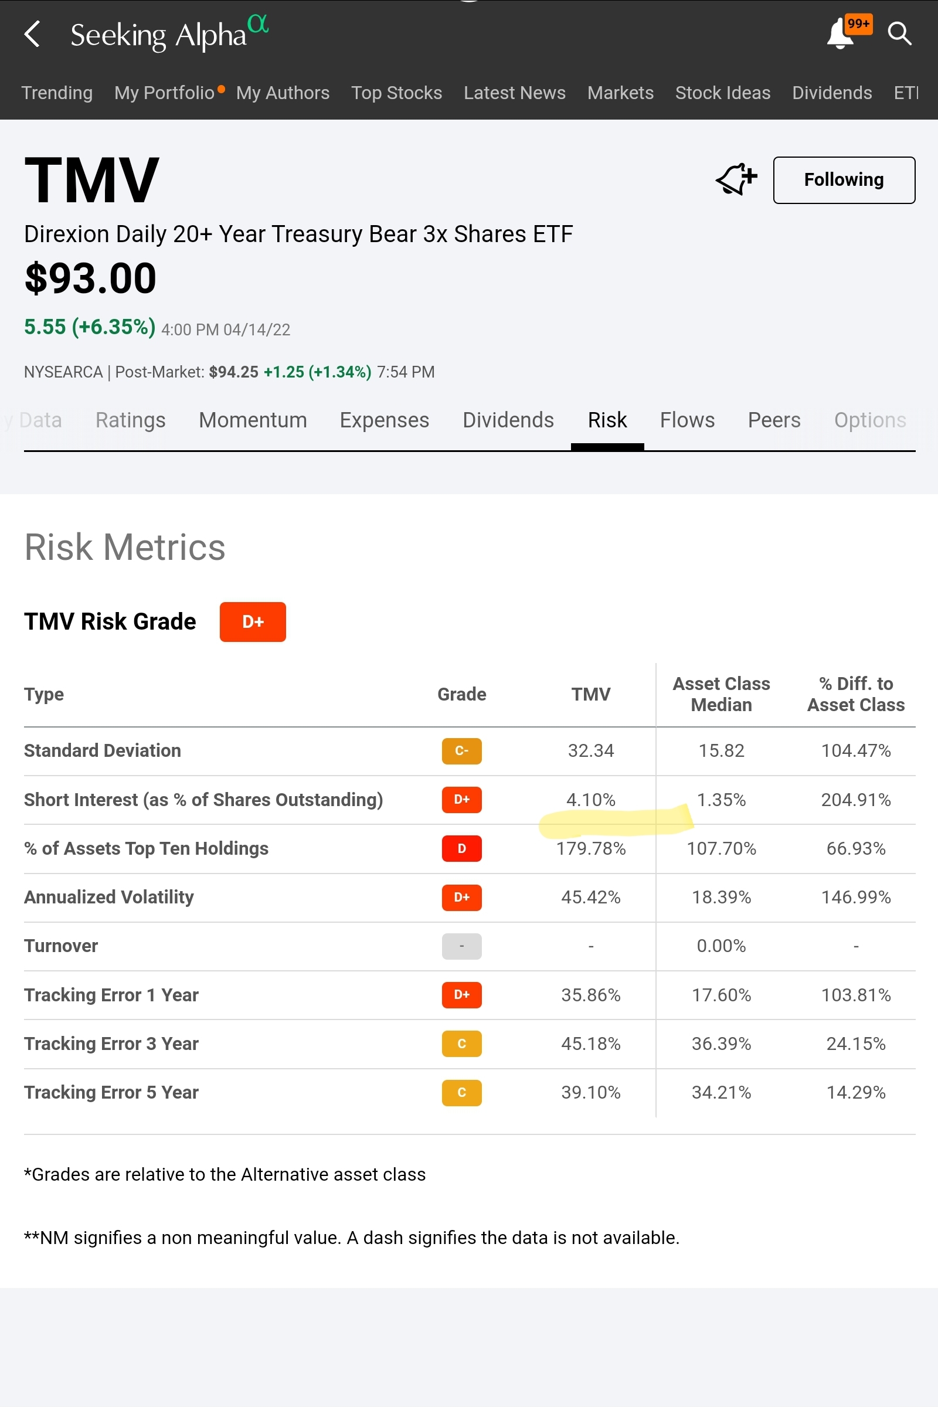Click the post-market price $94.25
Image resolution: width=938 pixels, height=1407 pixels.
(233, 372)
